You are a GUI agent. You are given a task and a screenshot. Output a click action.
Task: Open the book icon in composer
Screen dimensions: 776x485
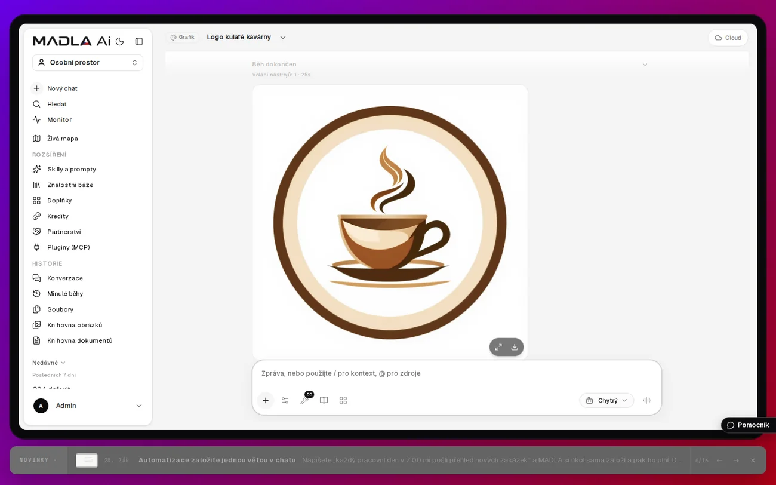[x=324, y=400]
